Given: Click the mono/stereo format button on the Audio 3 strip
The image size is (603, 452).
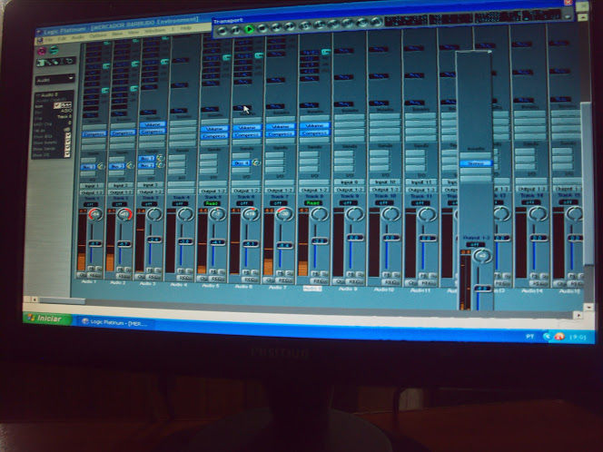Looking at the screenshot, I should coord(141,276).
